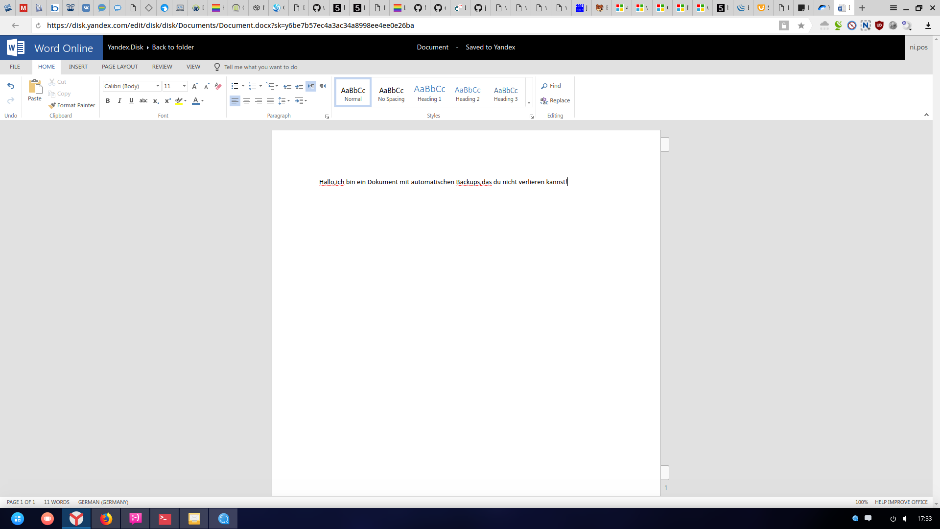Screen dimensions: 940x529
Task: Apply strikethrough formatting
Action: [143, 101]
